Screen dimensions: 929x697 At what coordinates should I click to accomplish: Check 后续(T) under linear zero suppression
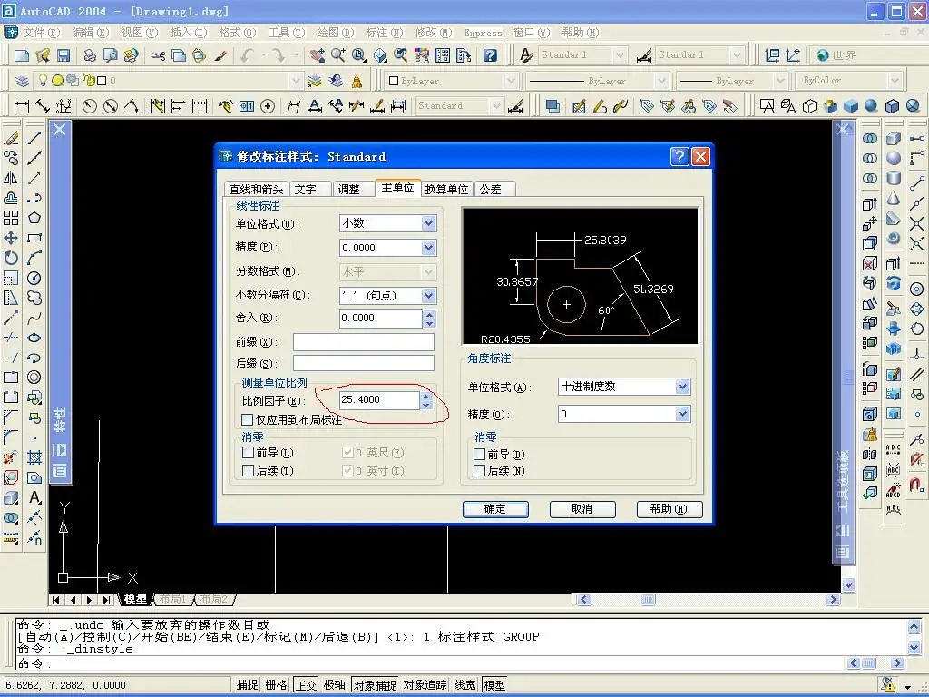tap(249, 470)
